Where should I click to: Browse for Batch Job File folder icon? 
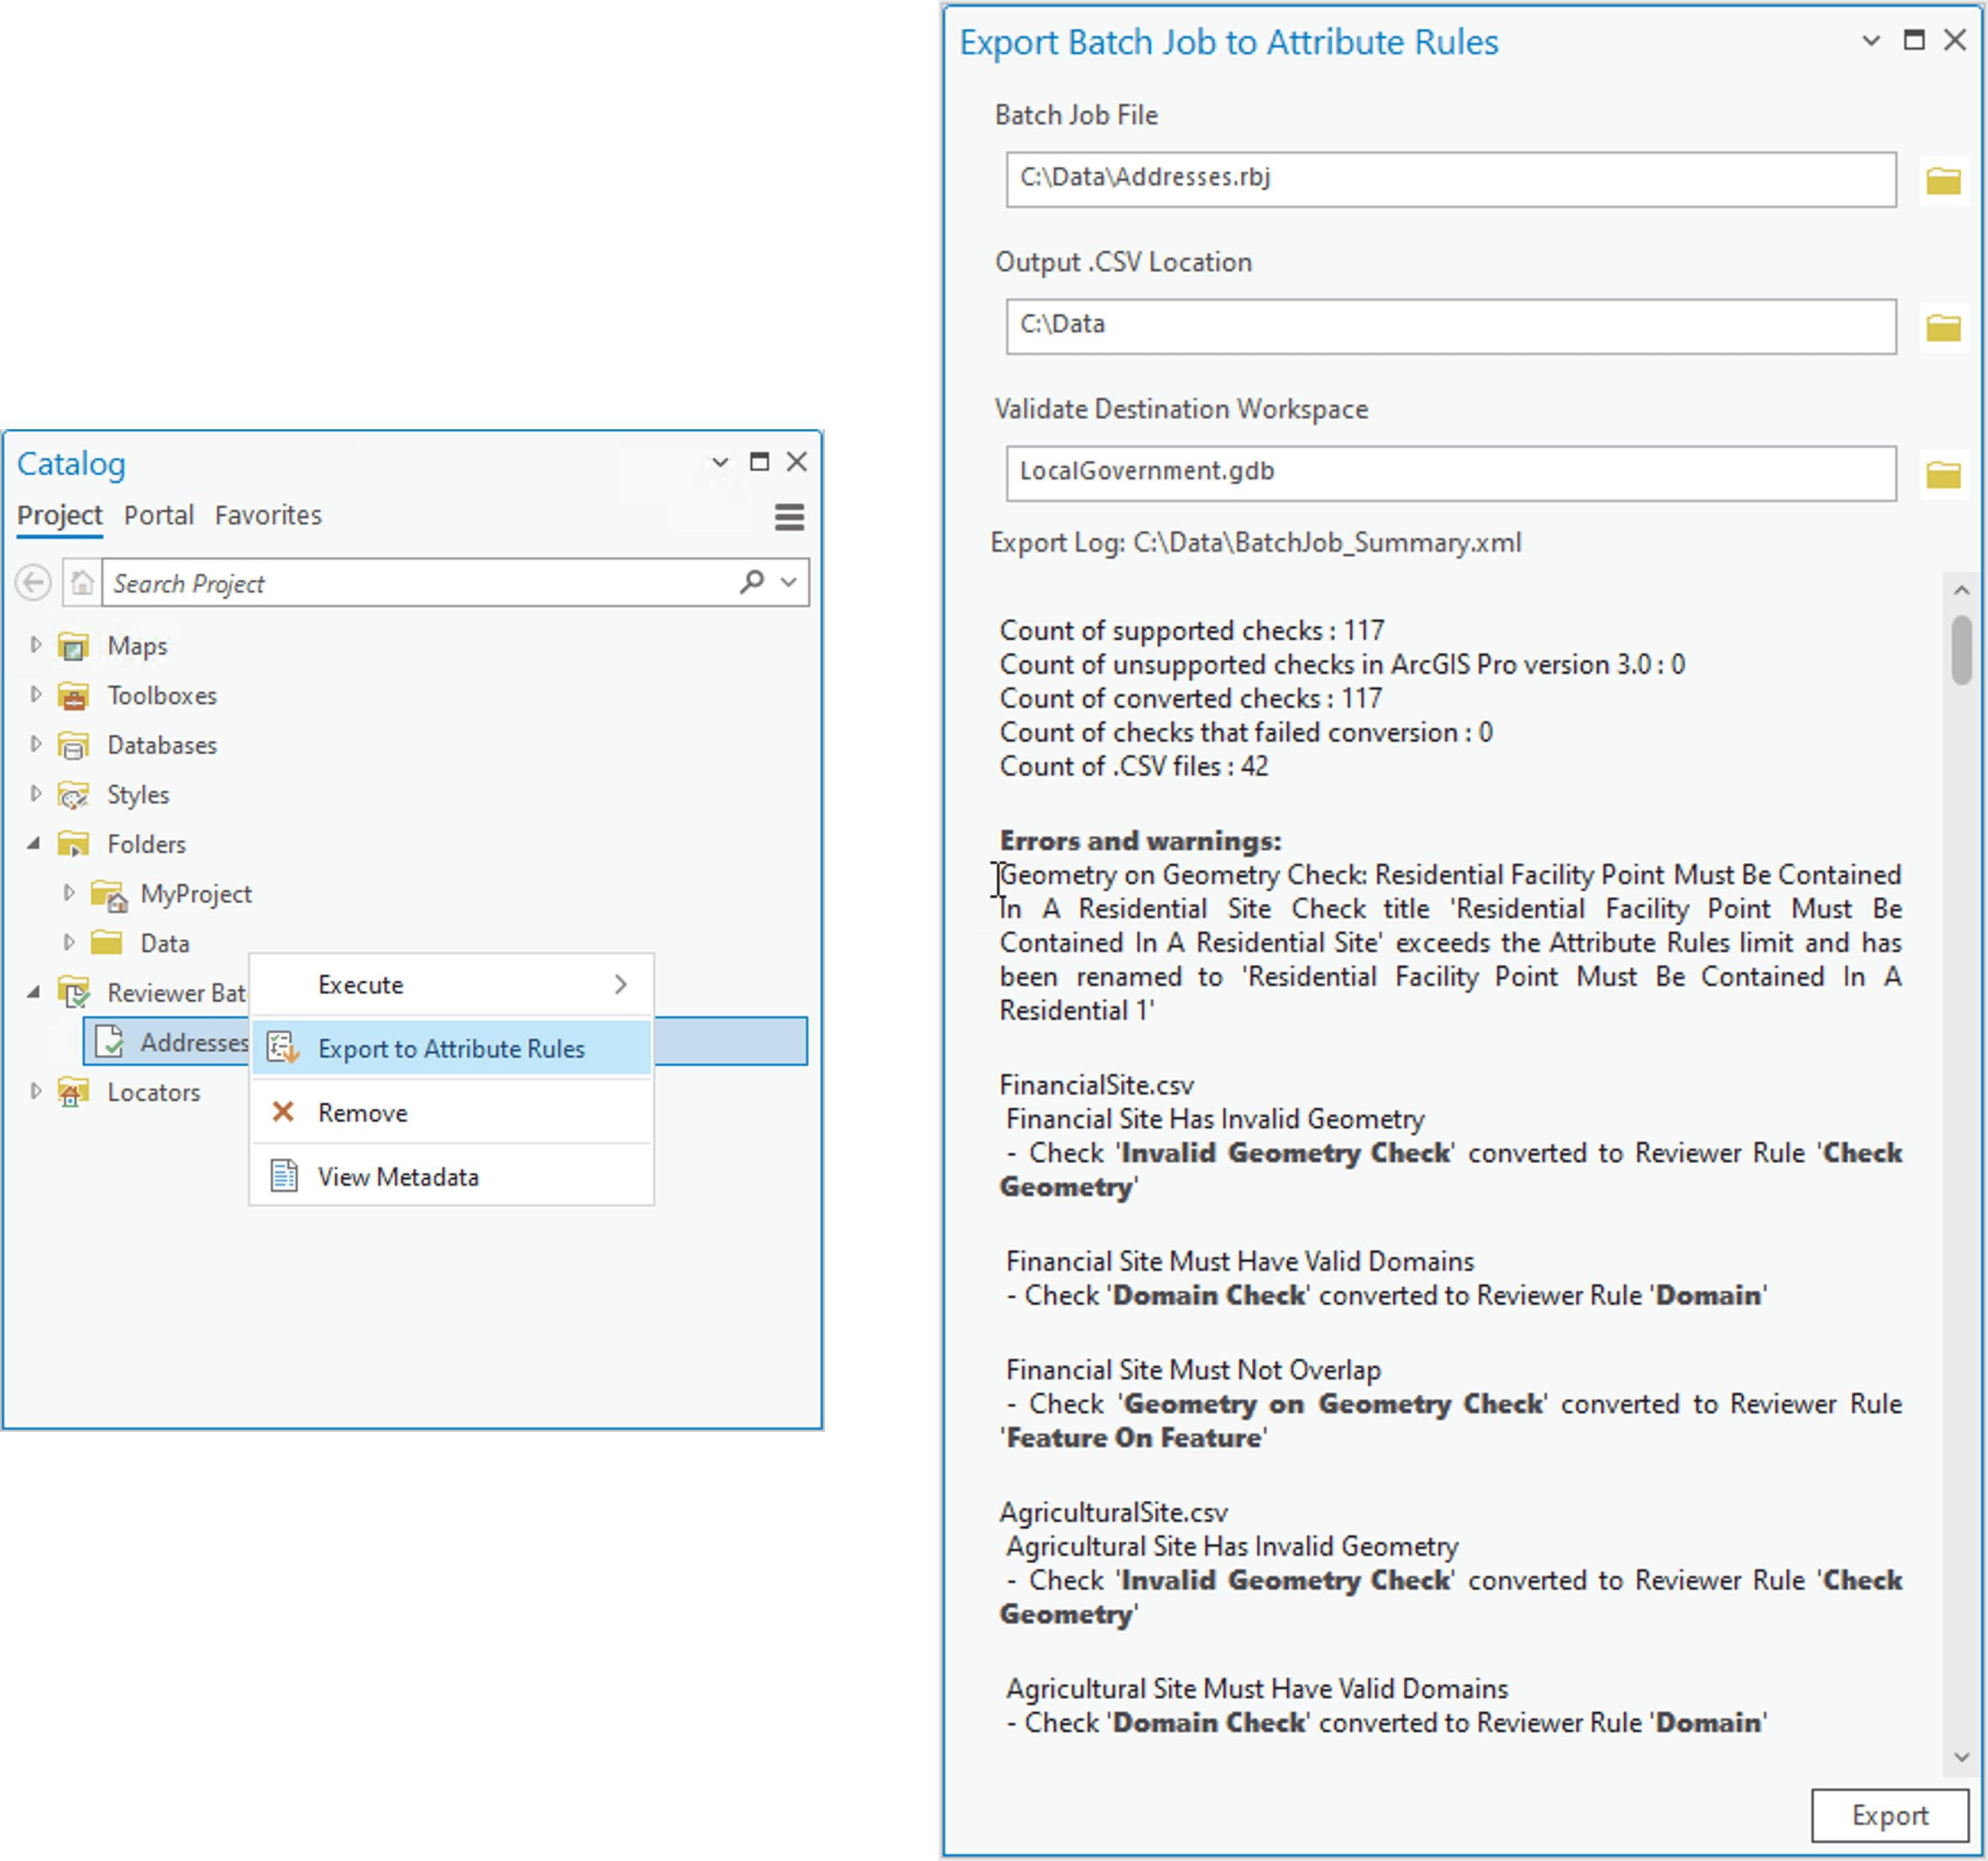click(1943, 180)
